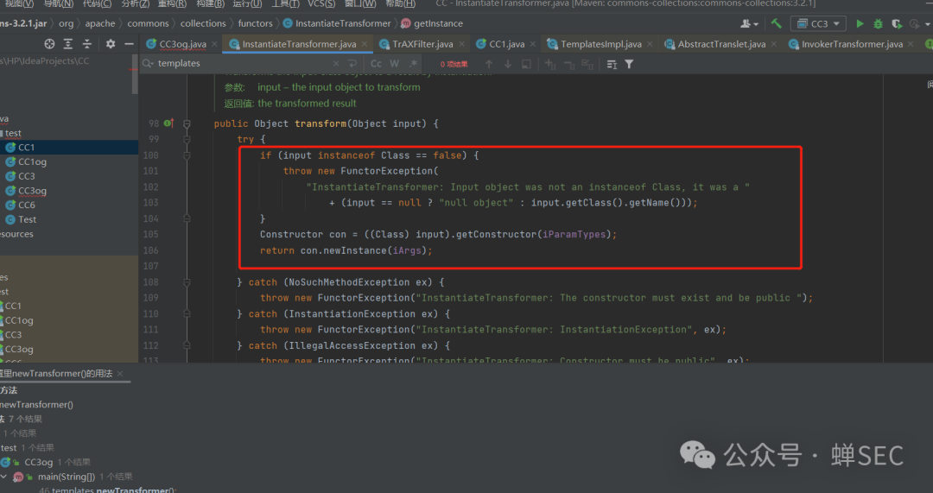Open project panel settings gear
The height and width of the screenshot is (493, 933).
pos(109,44)
